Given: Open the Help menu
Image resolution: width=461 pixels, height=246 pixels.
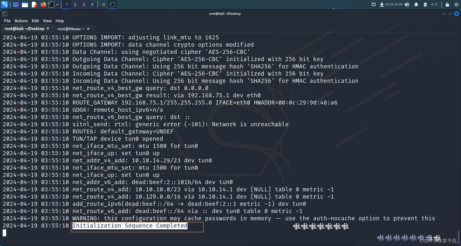Looking at the screenshot, I should [60, 21].
